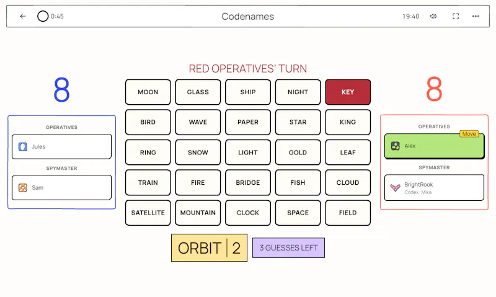Screen dimensions: 496x297
Task: Click the 3 GUESSES LEFT badge
Action: click(288, 247)
